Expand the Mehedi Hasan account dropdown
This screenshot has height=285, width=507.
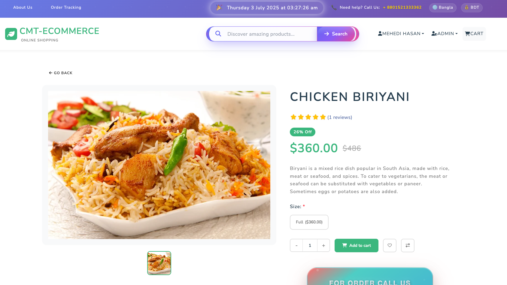[401, 34]
